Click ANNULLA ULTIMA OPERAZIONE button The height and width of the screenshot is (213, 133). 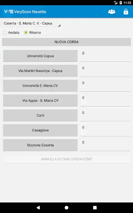pos(66,159)
